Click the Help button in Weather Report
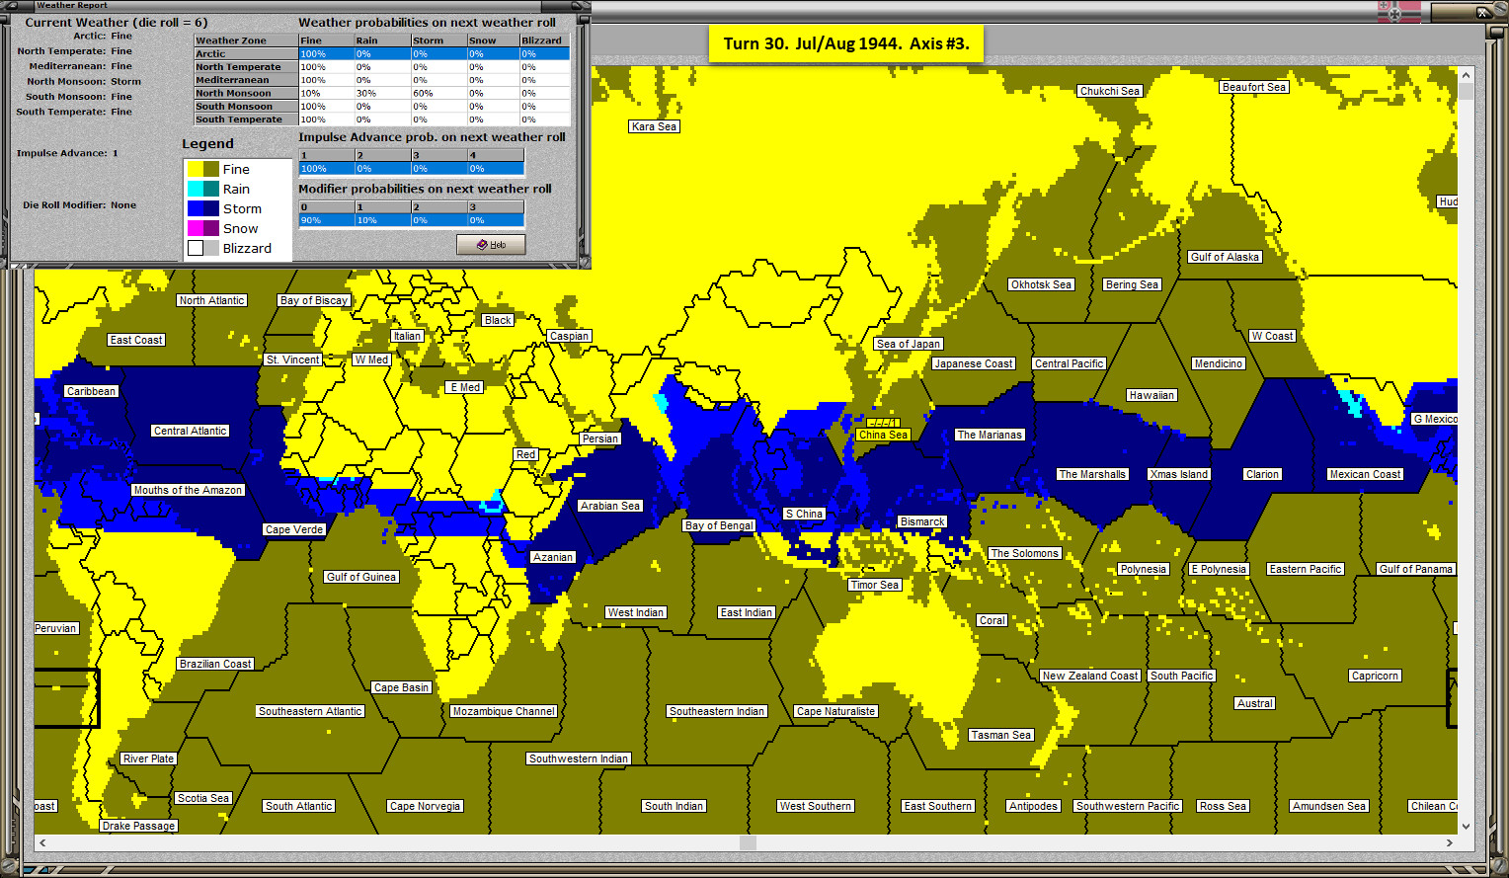 [x=491, y=244]
